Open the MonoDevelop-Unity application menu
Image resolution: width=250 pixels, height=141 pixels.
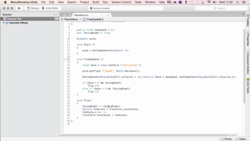24,2
